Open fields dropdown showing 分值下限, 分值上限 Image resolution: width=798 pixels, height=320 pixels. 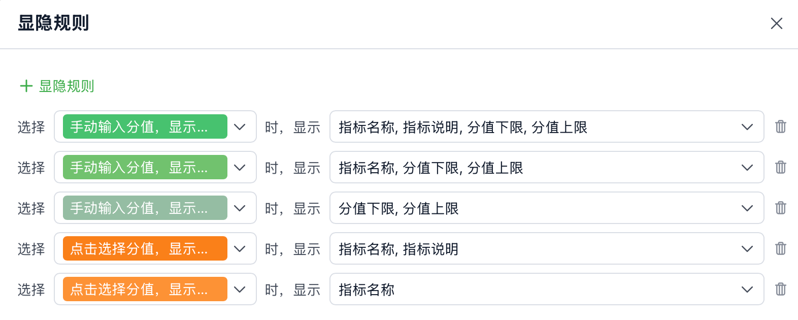(547, 208)
